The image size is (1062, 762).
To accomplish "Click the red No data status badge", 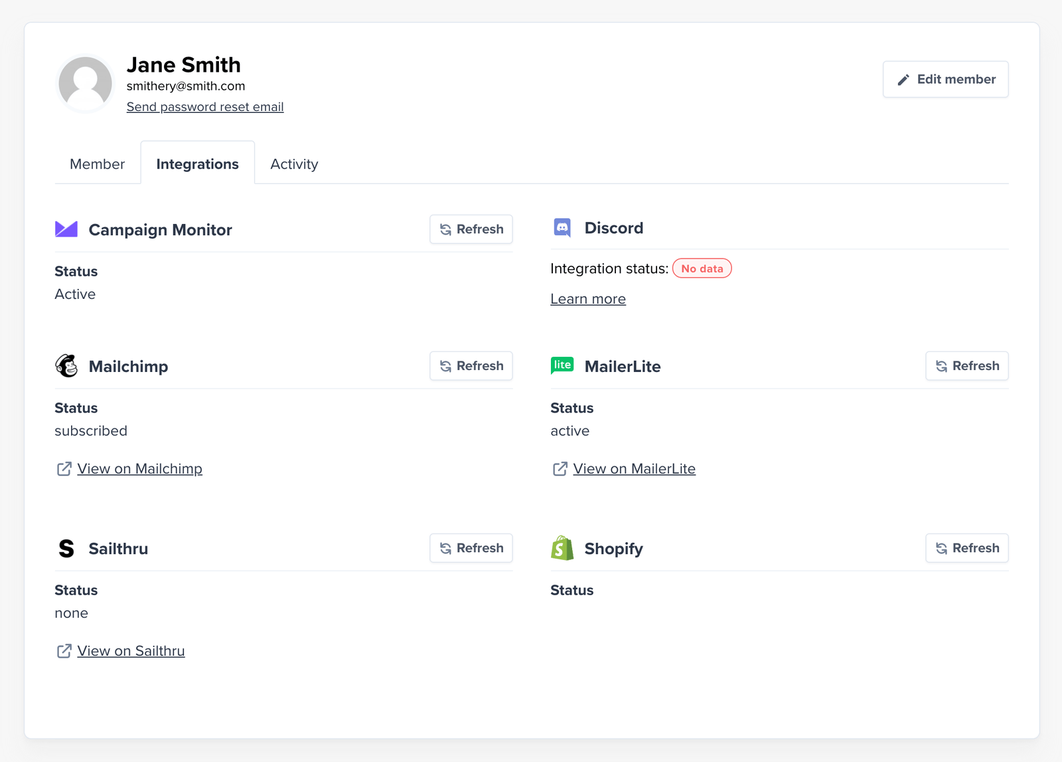I will pyautogui.click(x=702, y=268).
